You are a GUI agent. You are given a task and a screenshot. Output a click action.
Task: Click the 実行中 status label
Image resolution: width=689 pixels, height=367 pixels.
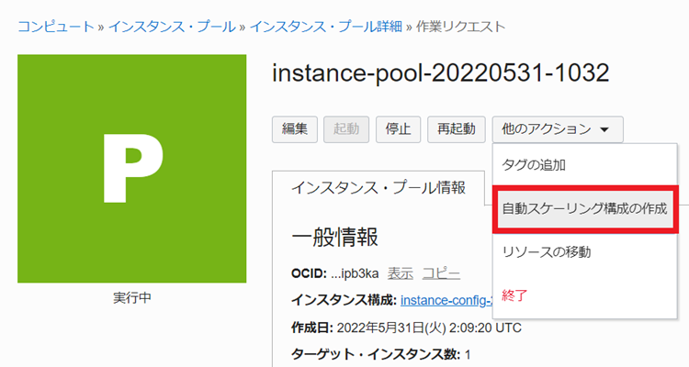[131, 298]
